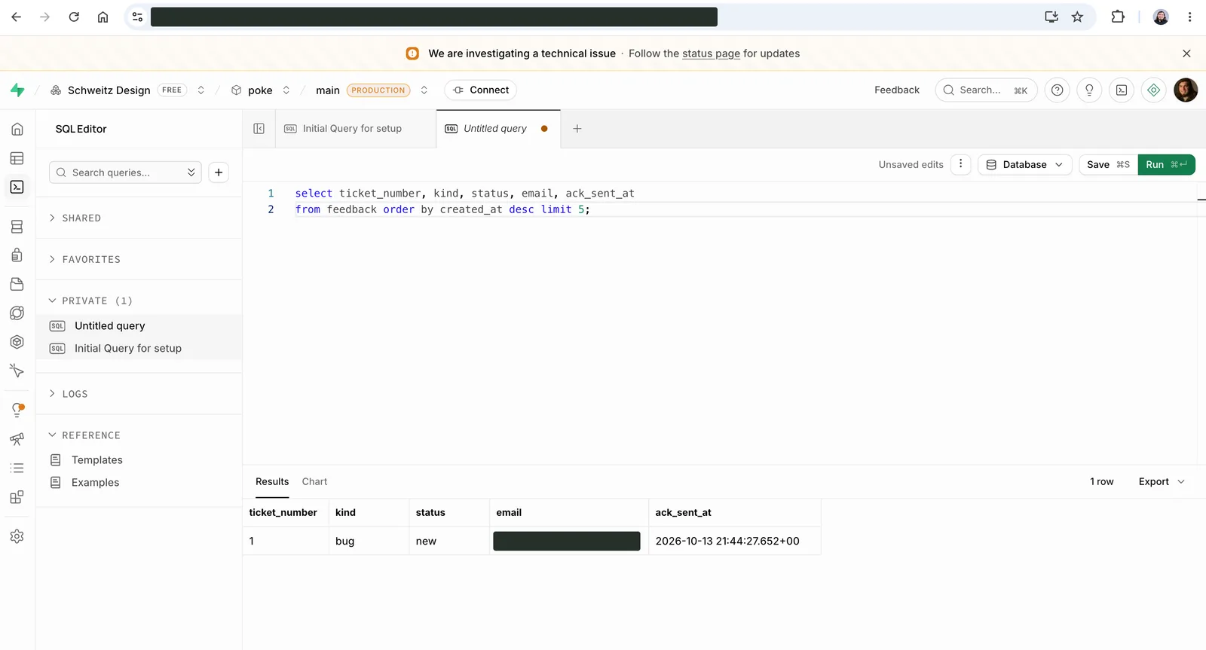Open Integrations icon in sidebar
Image resolution: width=1206 pixels, height=650 pixels.
17,497
